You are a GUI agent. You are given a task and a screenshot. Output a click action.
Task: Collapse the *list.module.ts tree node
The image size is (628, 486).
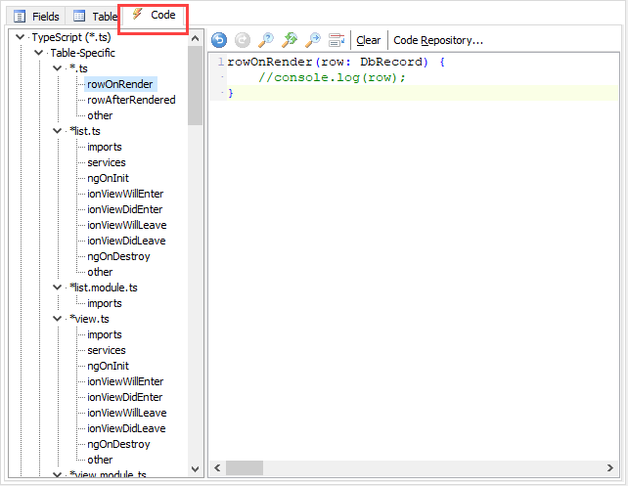(58, 287)
